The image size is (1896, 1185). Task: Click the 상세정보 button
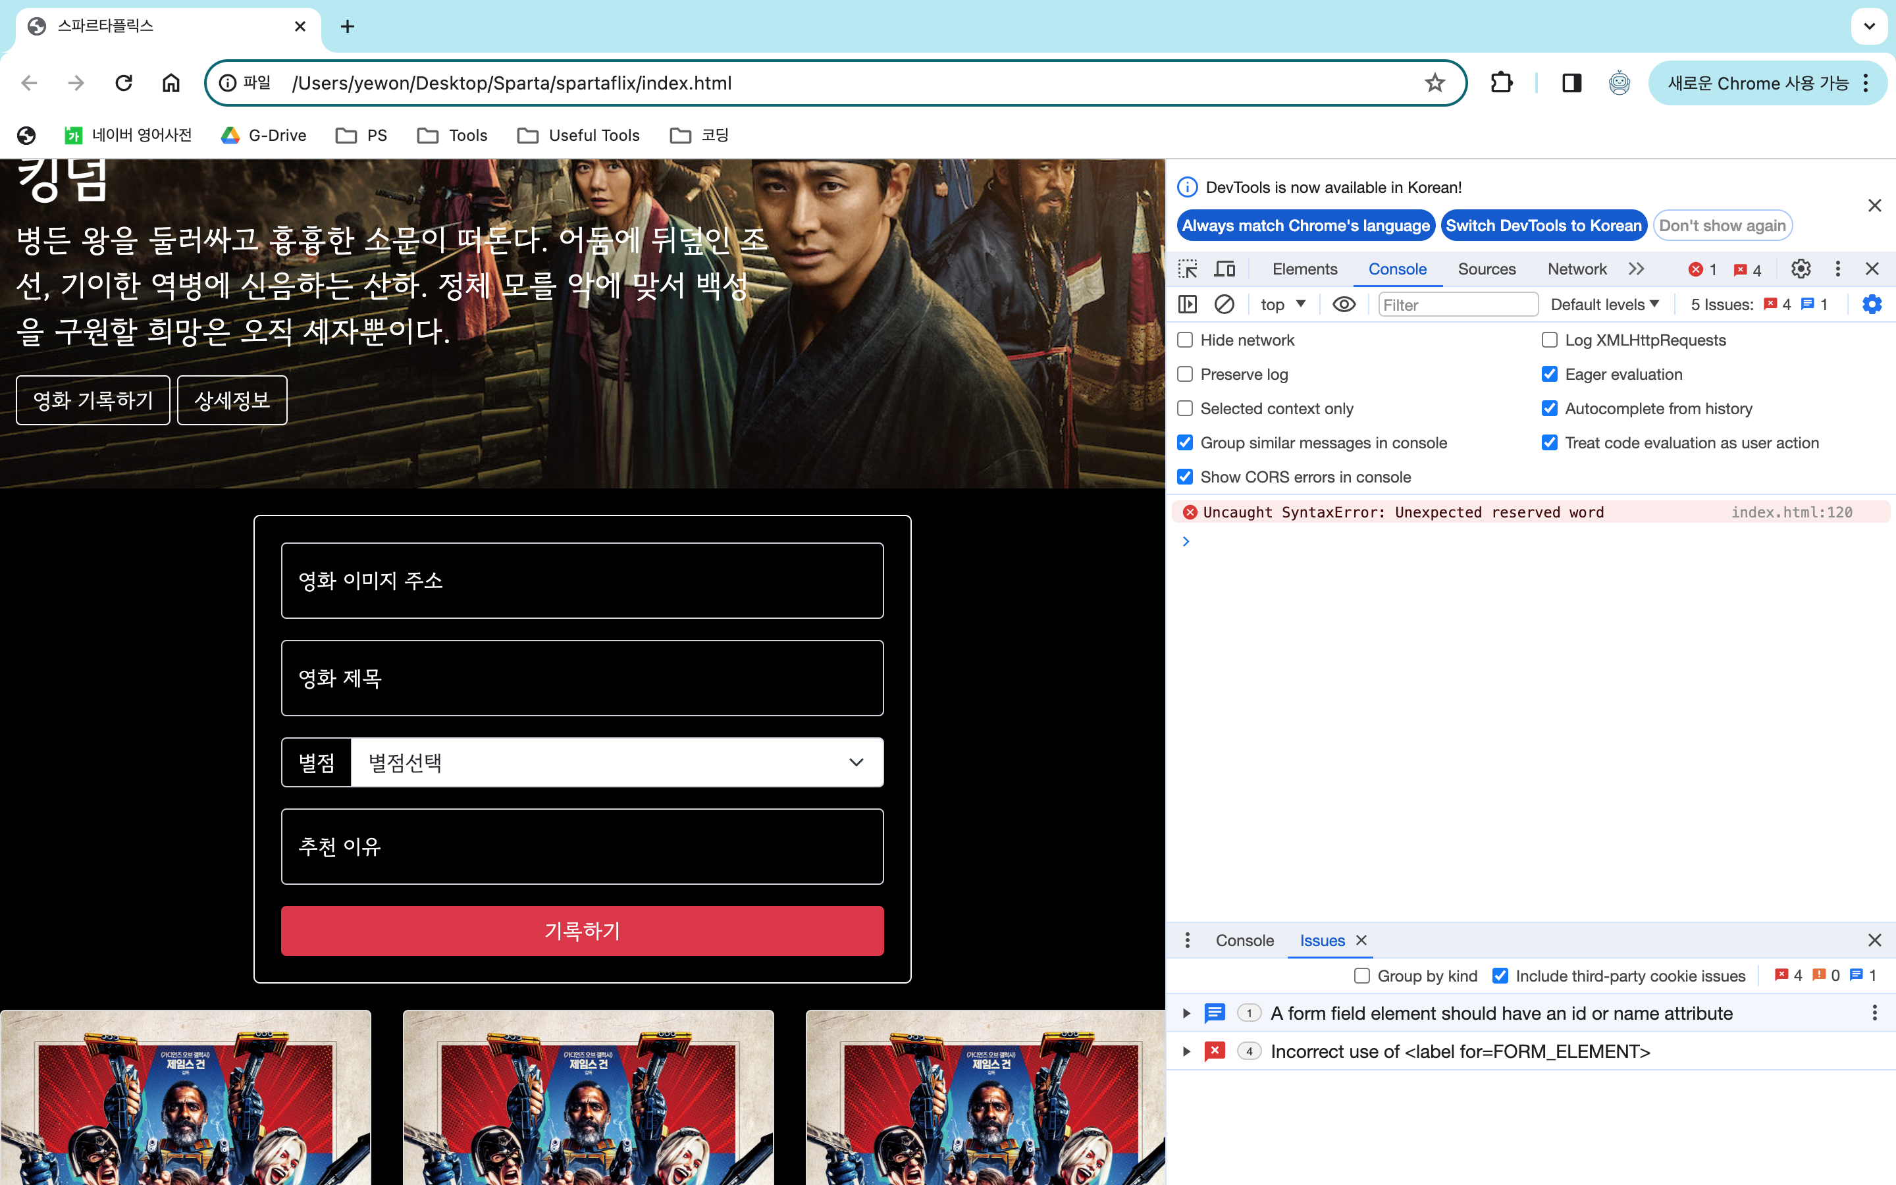(x=232, y=400)
